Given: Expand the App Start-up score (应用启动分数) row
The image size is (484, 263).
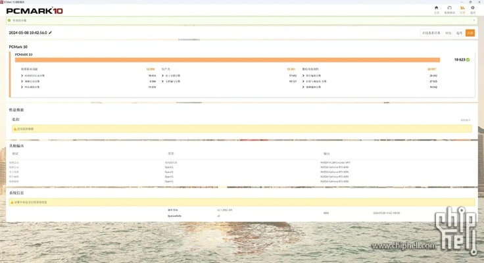Looking at the screenshot, I should click(x=22, y=76).
